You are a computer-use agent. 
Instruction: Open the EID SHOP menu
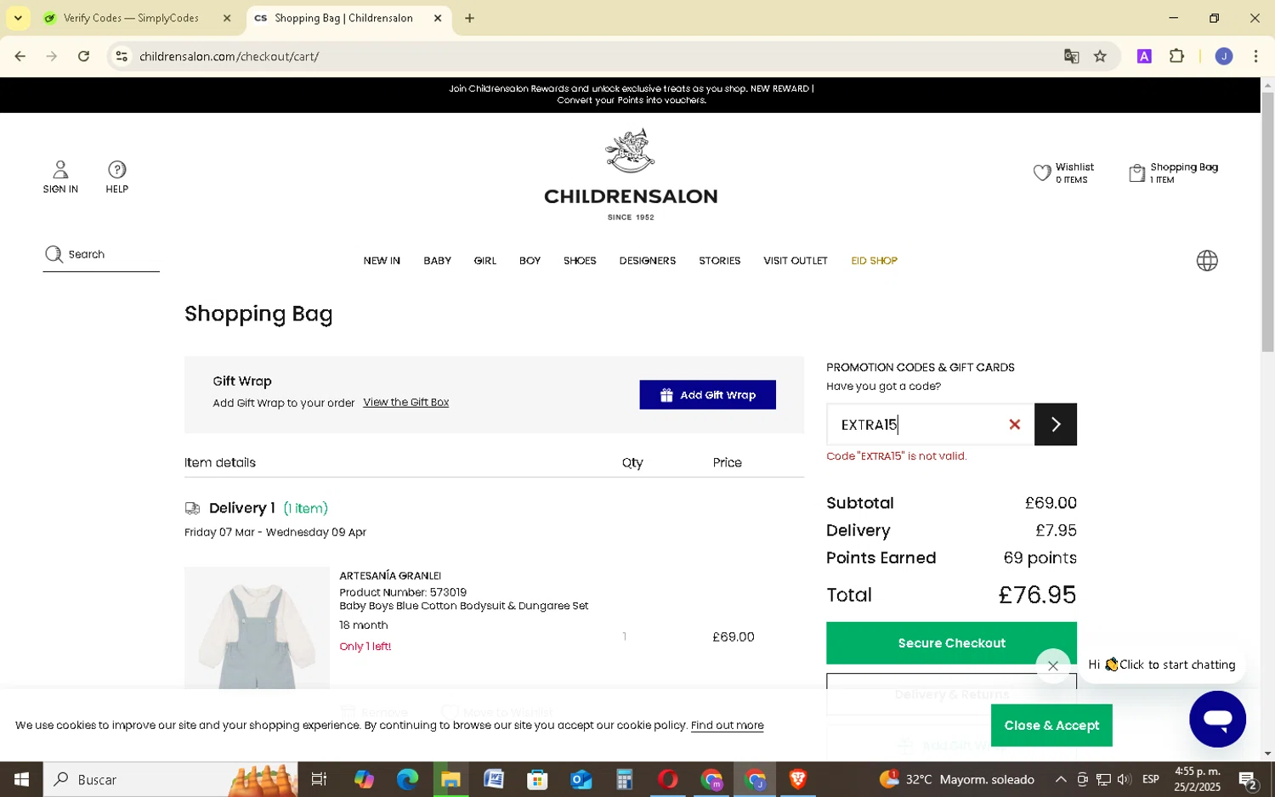coord(874,261)
